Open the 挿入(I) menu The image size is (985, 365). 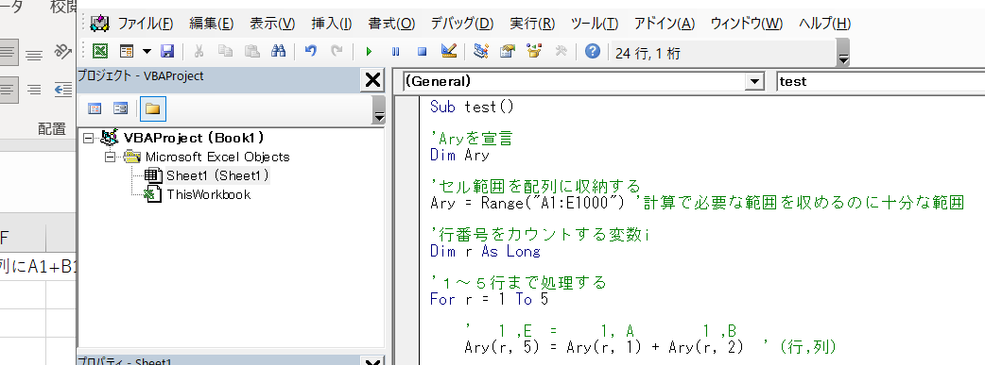(x=332, y=24)
